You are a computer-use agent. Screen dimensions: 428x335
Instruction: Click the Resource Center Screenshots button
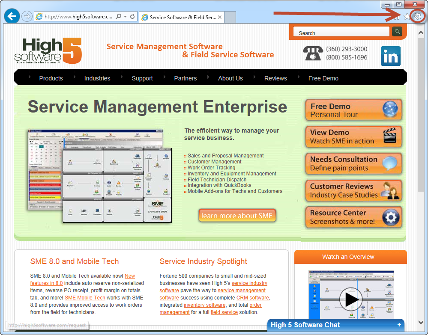coord(353,217)
